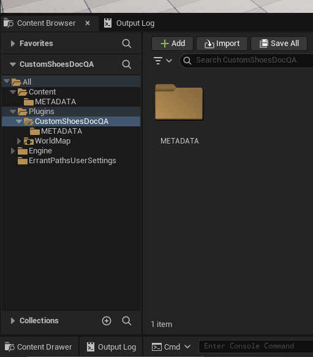Collapse the CustomShoesDocQA sources section
The height and width of the screenshot is (357, 313).
click(x=13, y=64)
